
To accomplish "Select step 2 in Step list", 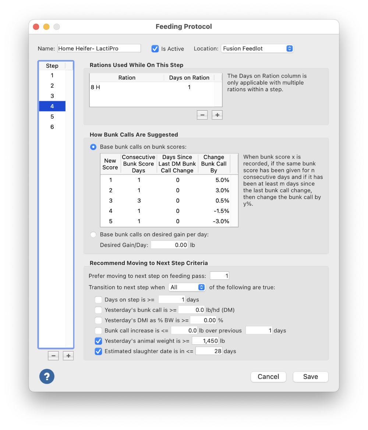I will pos(52,85).
